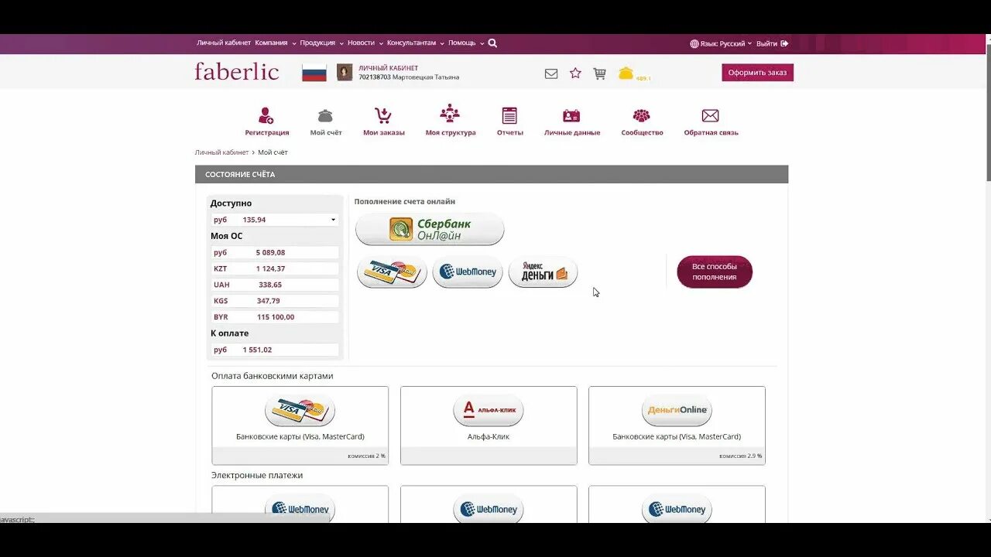This screenshot has width=991, height=557.
Task: Expand the Новости menu
Action: pos(365,43)
